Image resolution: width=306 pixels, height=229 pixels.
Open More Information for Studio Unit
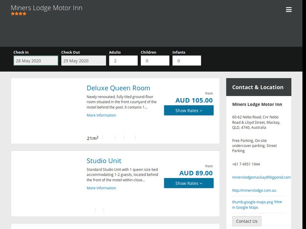(101, 188)
